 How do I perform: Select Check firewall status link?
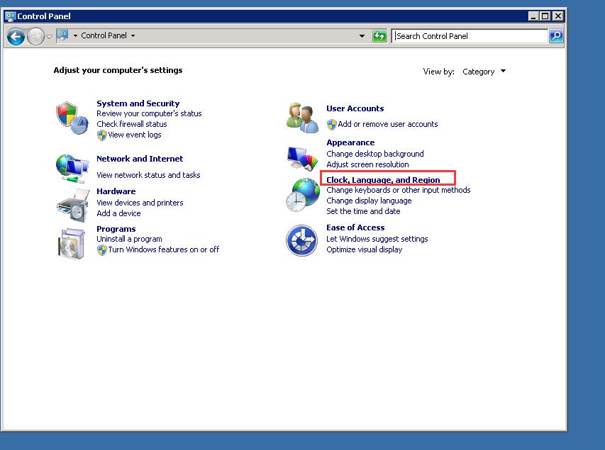click(x=132, y=124)
